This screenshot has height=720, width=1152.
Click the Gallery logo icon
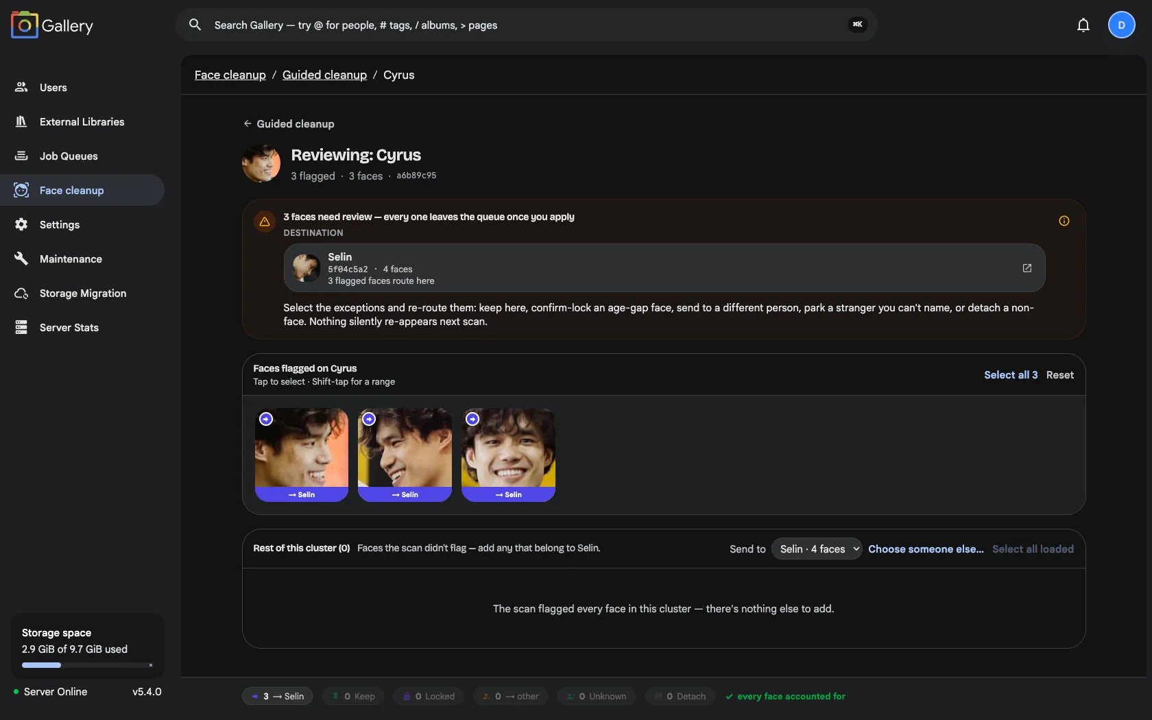25,25
